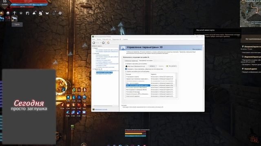Select Изменение разрешения tree item
The width and height of the screenshot is (261, 146).
102,55
